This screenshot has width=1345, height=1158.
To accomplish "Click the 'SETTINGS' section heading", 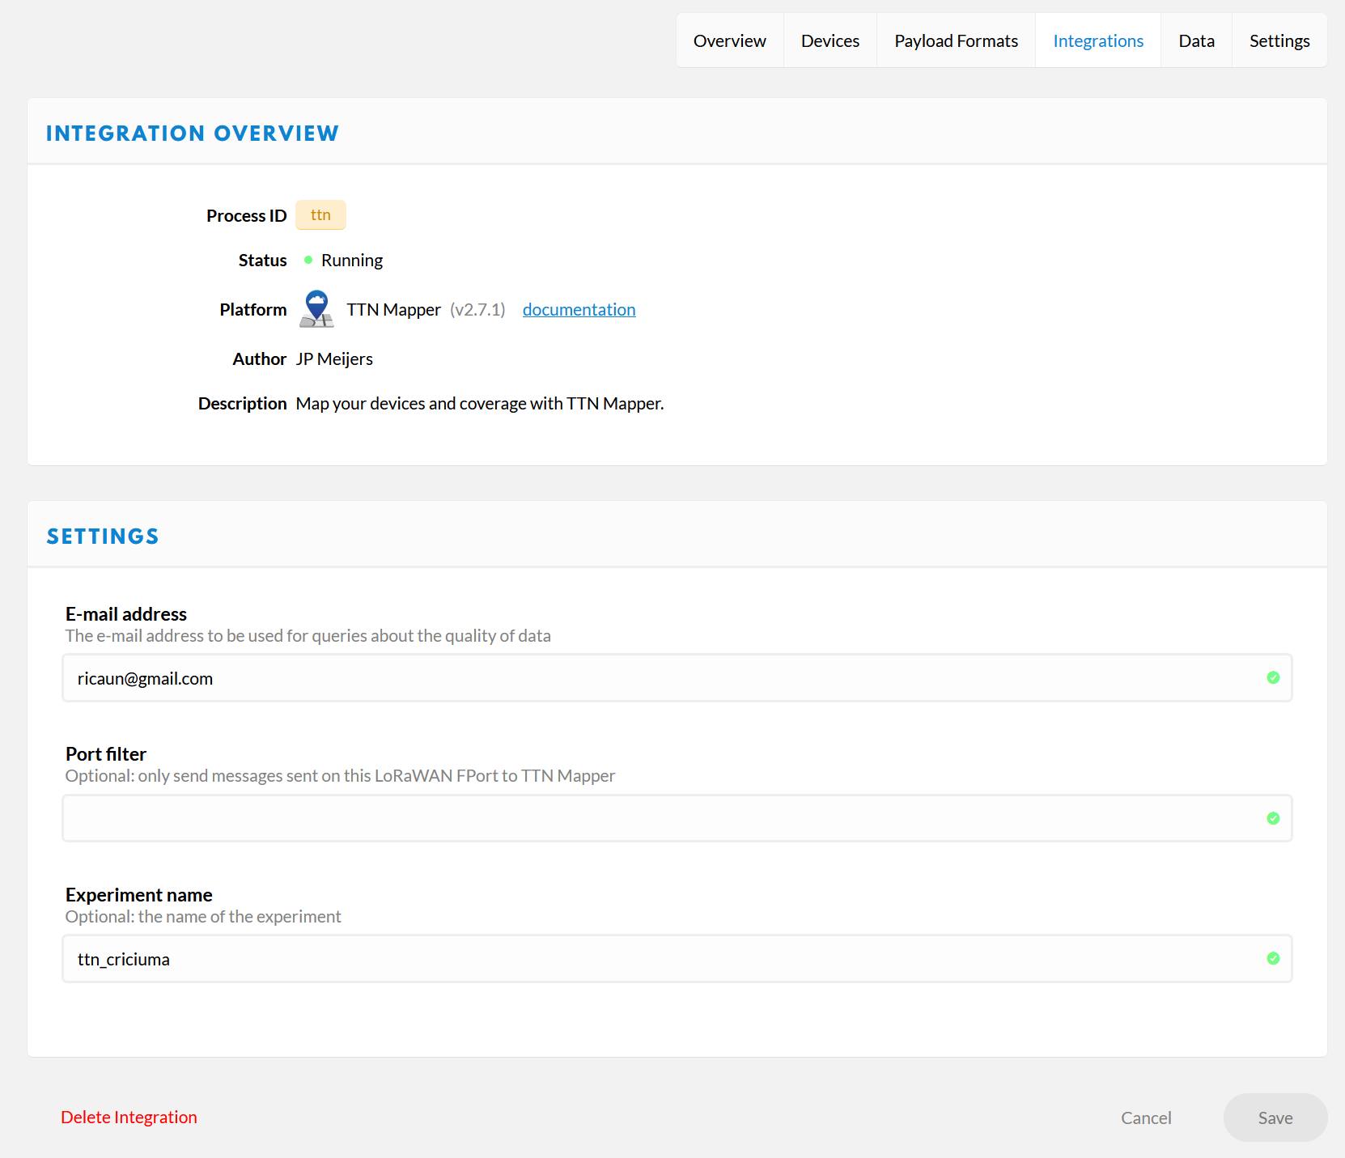I will click(103, 536).
